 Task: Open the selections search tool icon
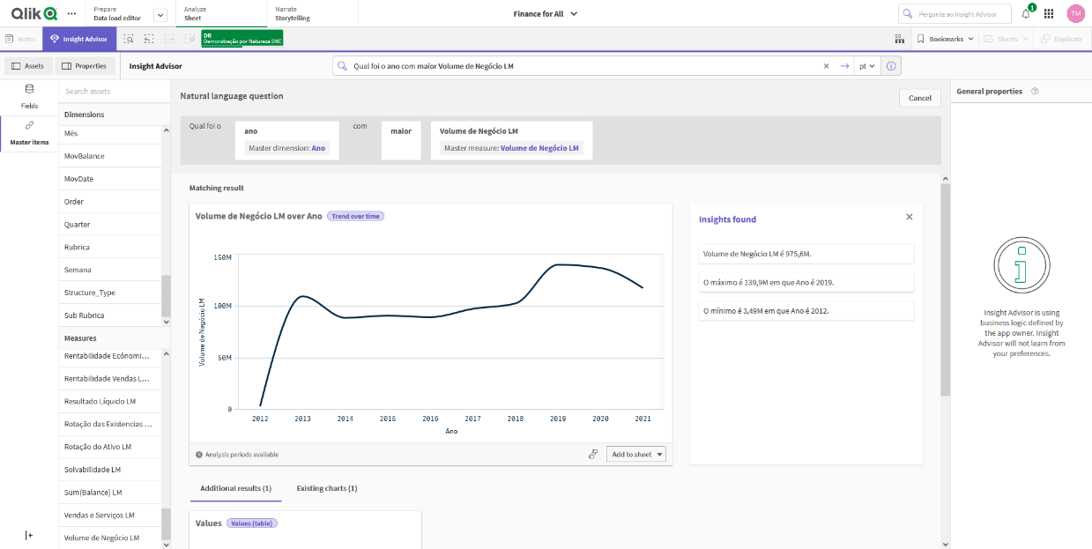coord(128,39)
